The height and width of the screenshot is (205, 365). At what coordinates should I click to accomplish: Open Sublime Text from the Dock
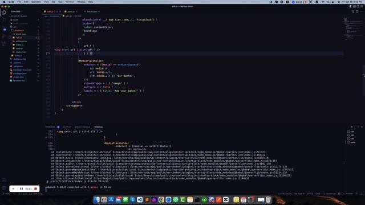tap(147, 200)
